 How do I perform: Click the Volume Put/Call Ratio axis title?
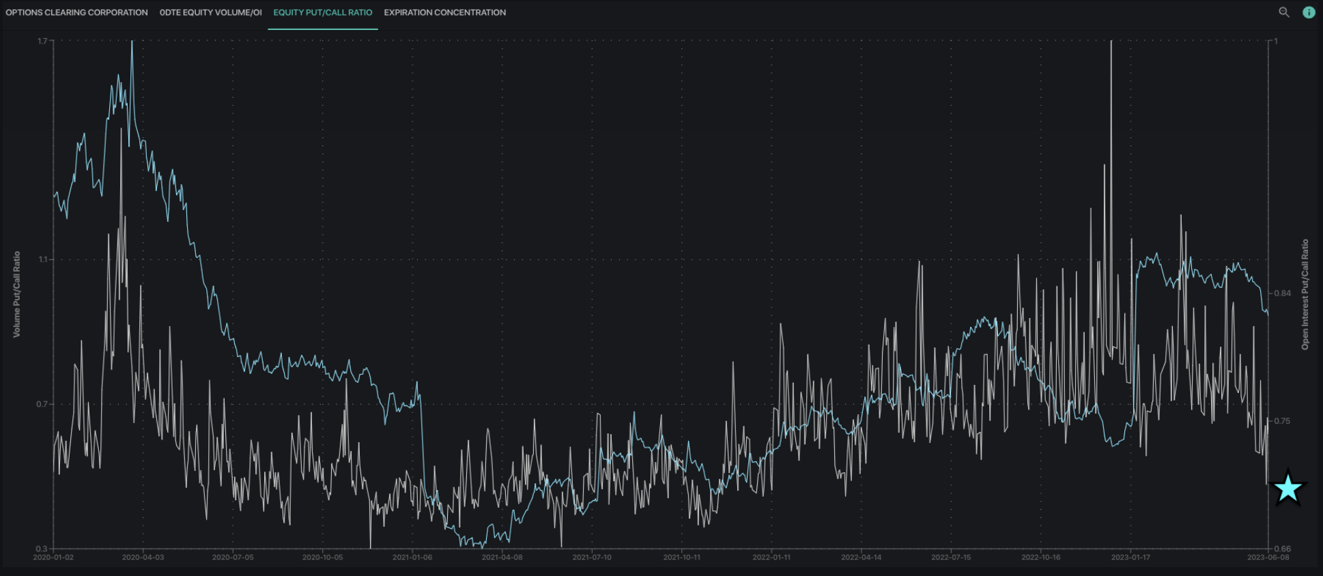pos(16,294)
